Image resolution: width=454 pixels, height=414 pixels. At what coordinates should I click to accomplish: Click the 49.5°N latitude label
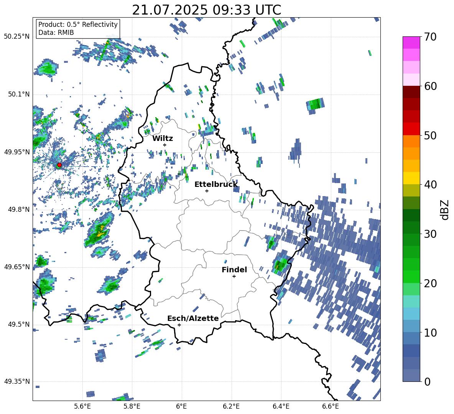click(x=18, y=324)
